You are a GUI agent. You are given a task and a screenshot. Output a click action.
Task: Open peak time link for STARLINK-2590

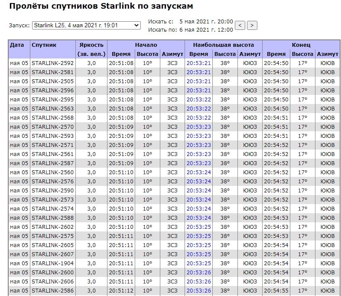click(x=199, y=191)
